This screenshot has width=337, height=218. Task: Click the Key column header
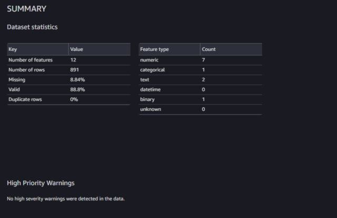tap(13, 49)
